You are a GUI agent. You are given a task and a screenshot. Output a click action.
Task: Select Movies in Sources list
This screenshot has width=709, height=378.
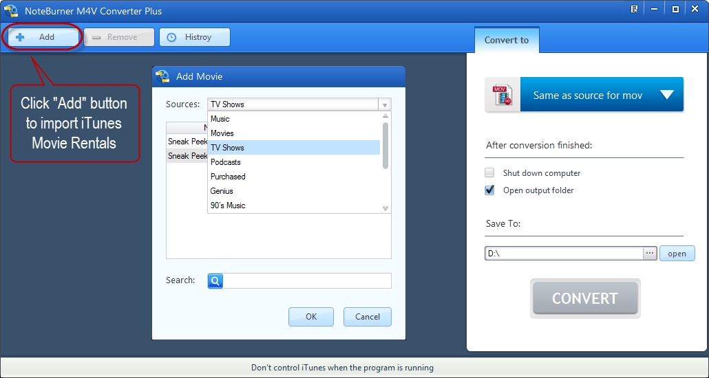click(293, 133)
